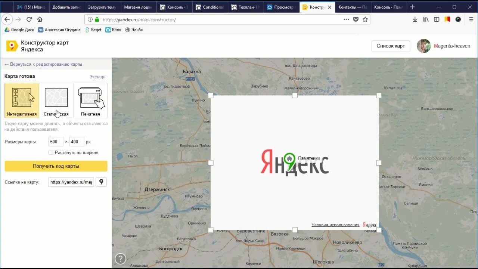Open the help question mark icon

120,259
